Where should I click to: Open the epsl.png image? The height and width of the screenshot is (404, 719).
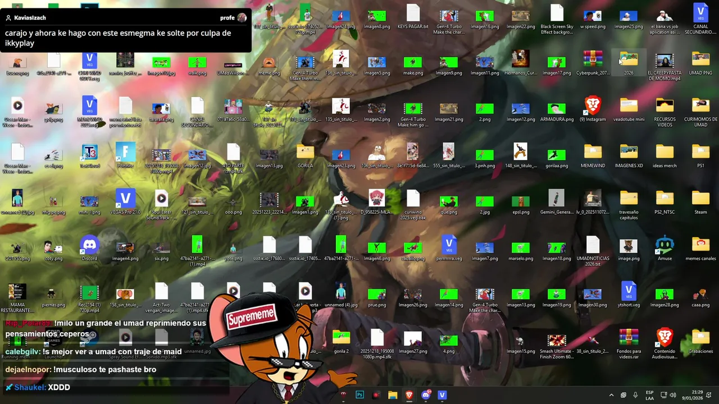point(521,203)
